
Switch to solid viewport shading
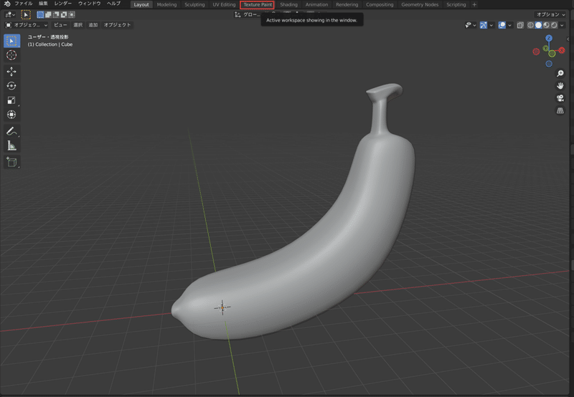(539, 25)
